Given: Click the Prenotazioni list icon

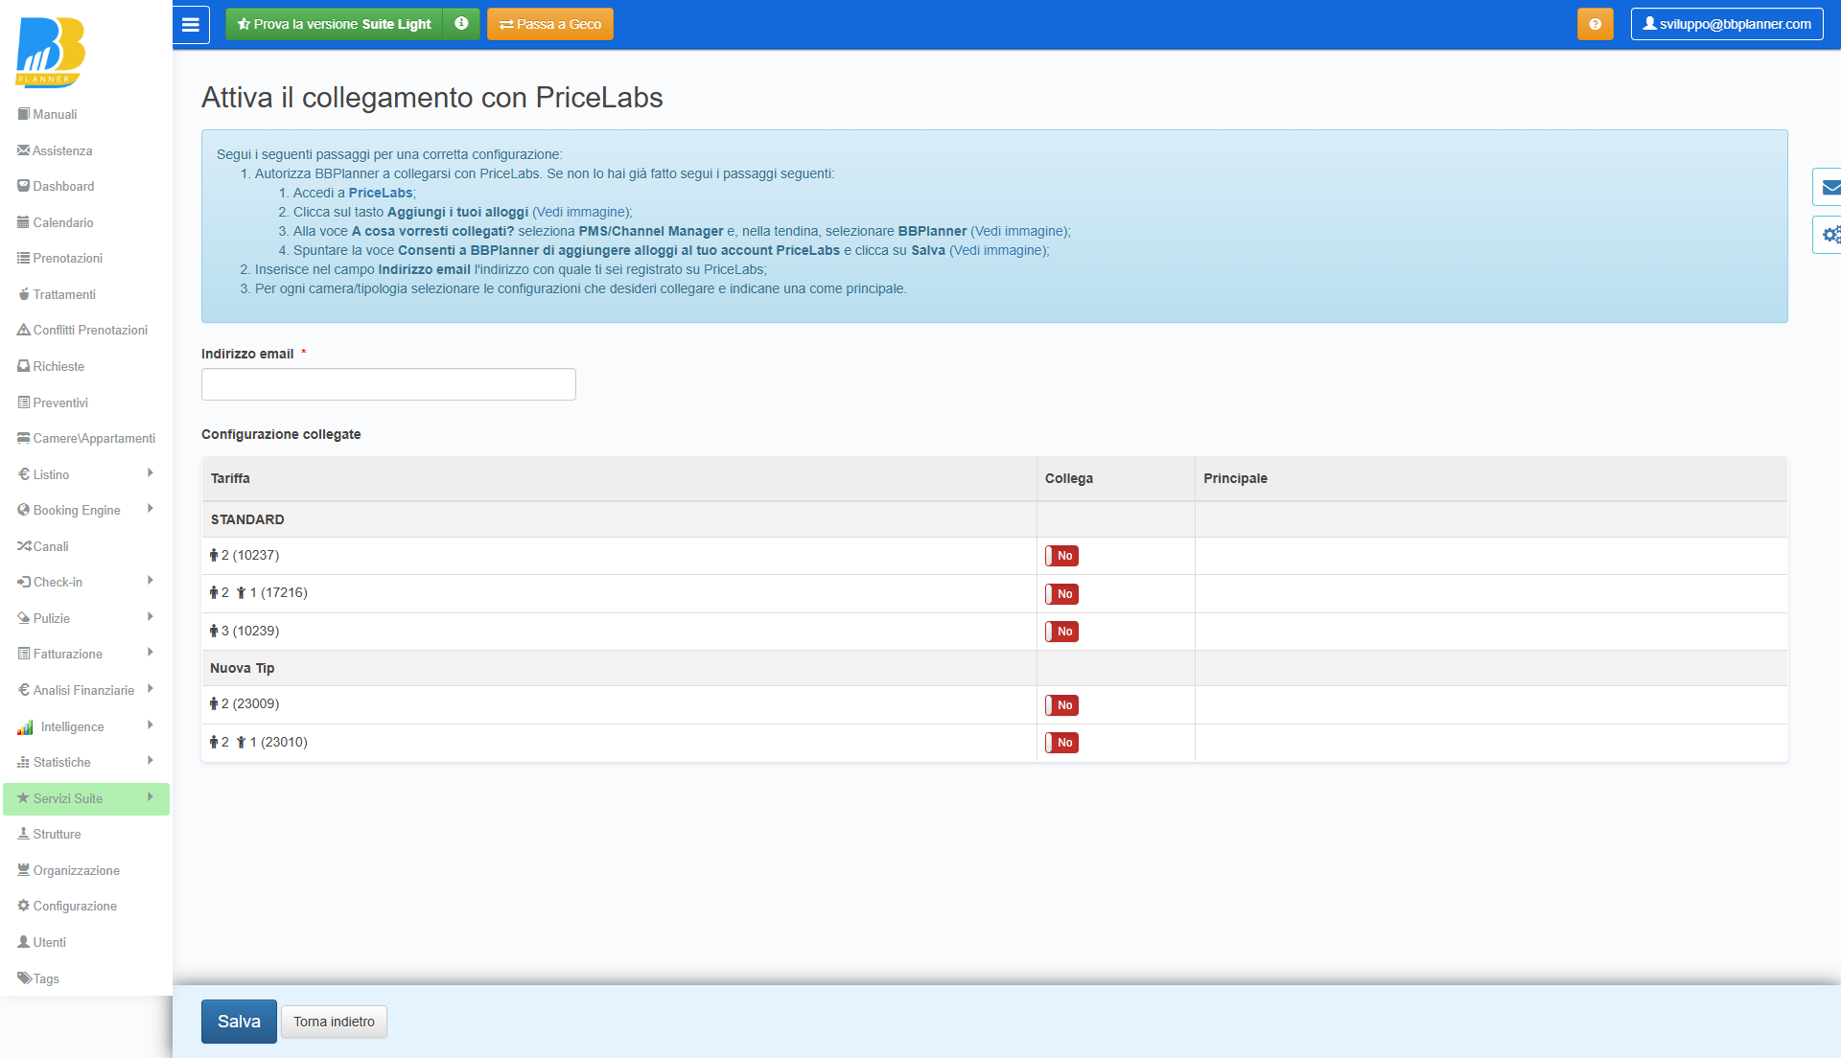Looking at the screenshot, I should coord(24,258).
